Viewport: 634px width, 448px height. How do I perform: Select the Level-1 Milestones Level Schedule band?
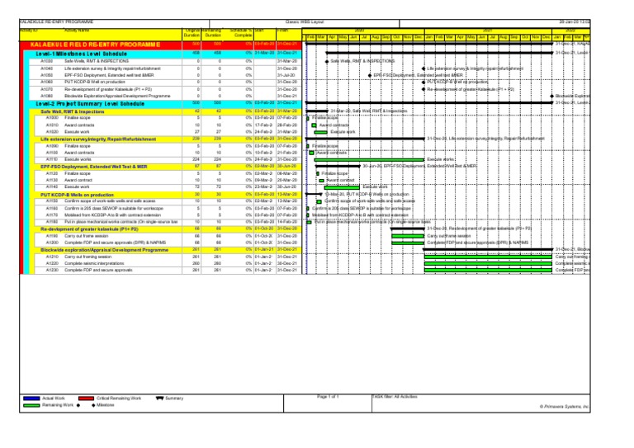point(163,54)
